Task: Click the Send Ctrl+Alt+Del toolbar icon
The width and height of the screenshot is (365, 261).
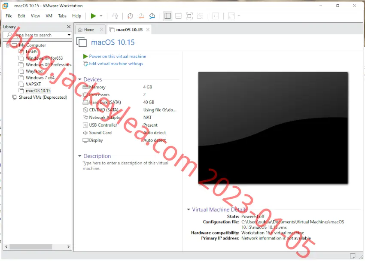Action: pyautogui.click(x=115, y=16)
